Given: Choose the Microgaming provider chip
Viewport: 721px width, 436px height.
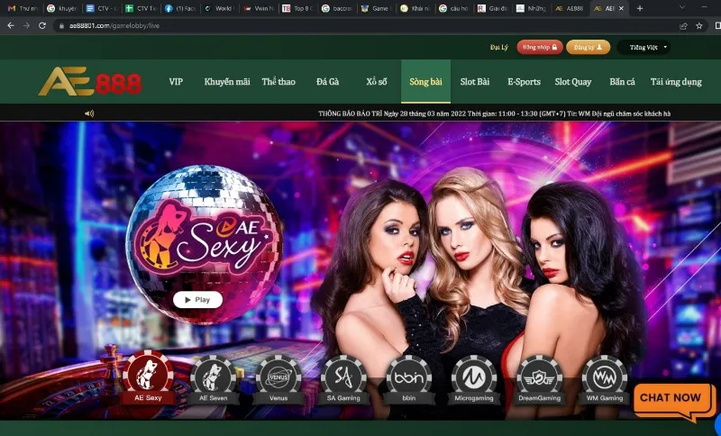Looking at the screenshot, I should coord(474,379).
